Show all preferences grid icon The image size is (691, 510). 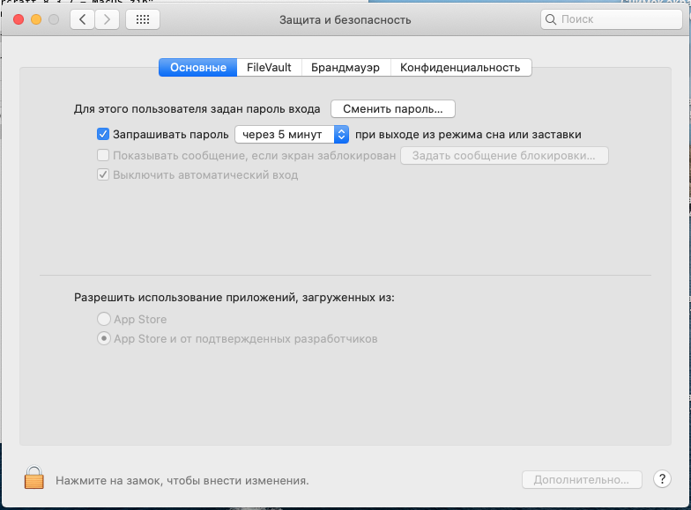[144, 19]
